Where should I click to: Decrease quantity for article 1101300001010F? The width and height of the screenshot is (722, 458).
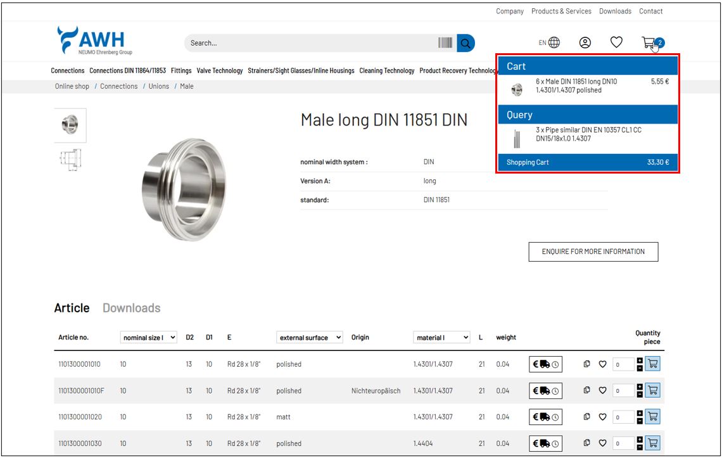(640, 395)
